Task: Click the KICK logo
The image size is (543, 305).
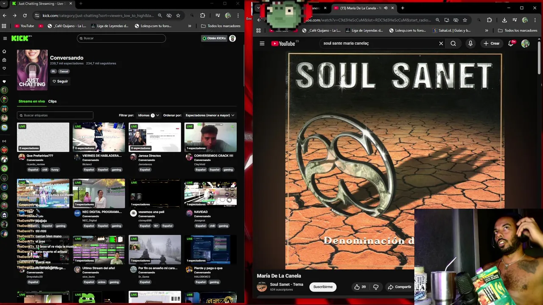Action: pyautogui.click(x=21, y=38)
